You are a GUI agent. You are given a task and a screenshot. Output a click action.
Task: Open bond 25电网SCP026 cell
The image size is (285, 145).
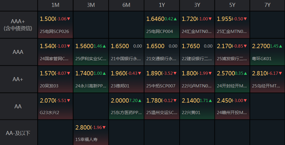point(55,25)
